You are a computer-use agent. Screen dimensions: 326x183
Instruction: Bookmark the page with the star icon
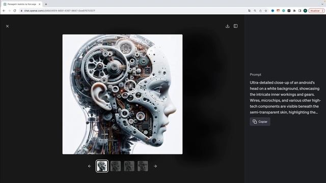(x=266, y=11)
